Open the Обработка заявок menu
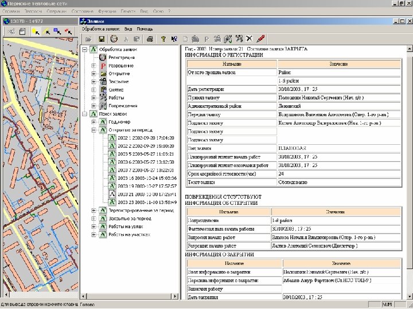 tap(100, 29)
